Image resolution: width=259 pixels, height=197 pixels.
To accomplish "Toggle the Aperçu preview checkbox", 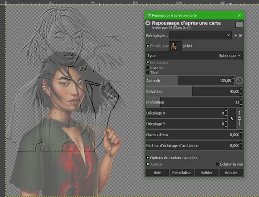I will click(148, 164).
